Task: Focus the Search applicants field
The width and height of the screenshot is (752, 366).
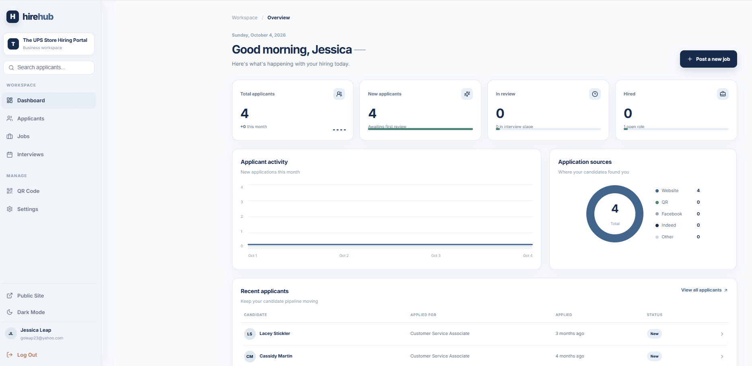Action: click(49, 68)
